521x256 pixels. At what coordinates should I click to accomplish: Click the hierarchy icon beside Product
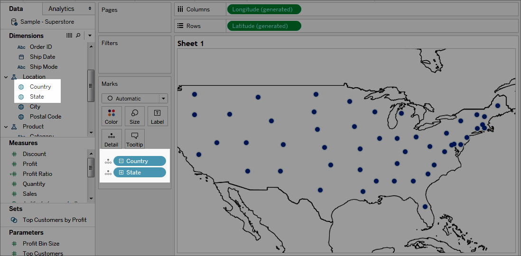click(x=14, y=127)
